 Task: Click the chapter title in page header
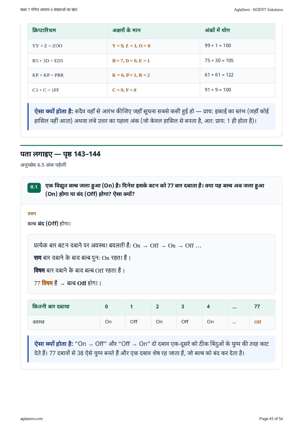pyautogui.click(x=49, y=10)
